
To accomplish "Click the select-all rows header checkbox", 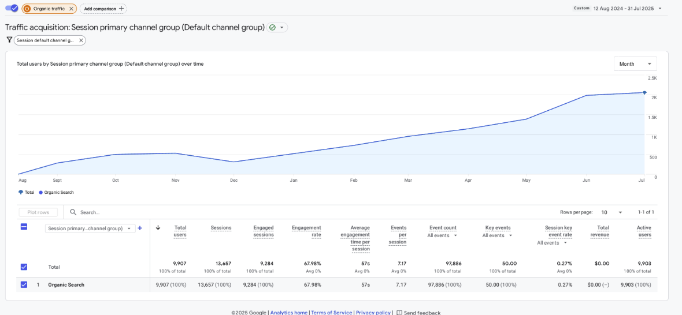I will click(x=24, y=227).
